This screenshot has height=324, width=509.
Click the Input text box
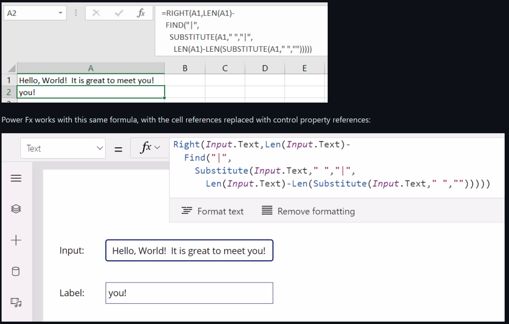[189, 250]
